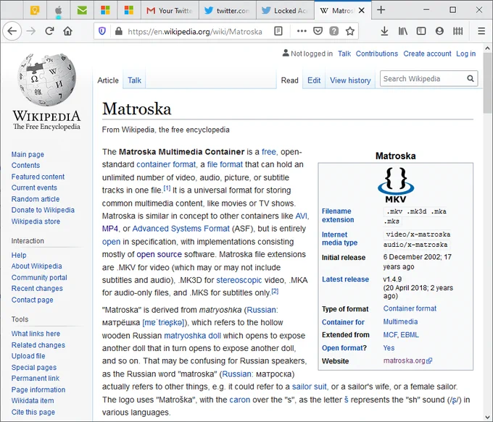Bookmark this page with the star
This screenshot has width=493, height=422.
pos(350,31)
